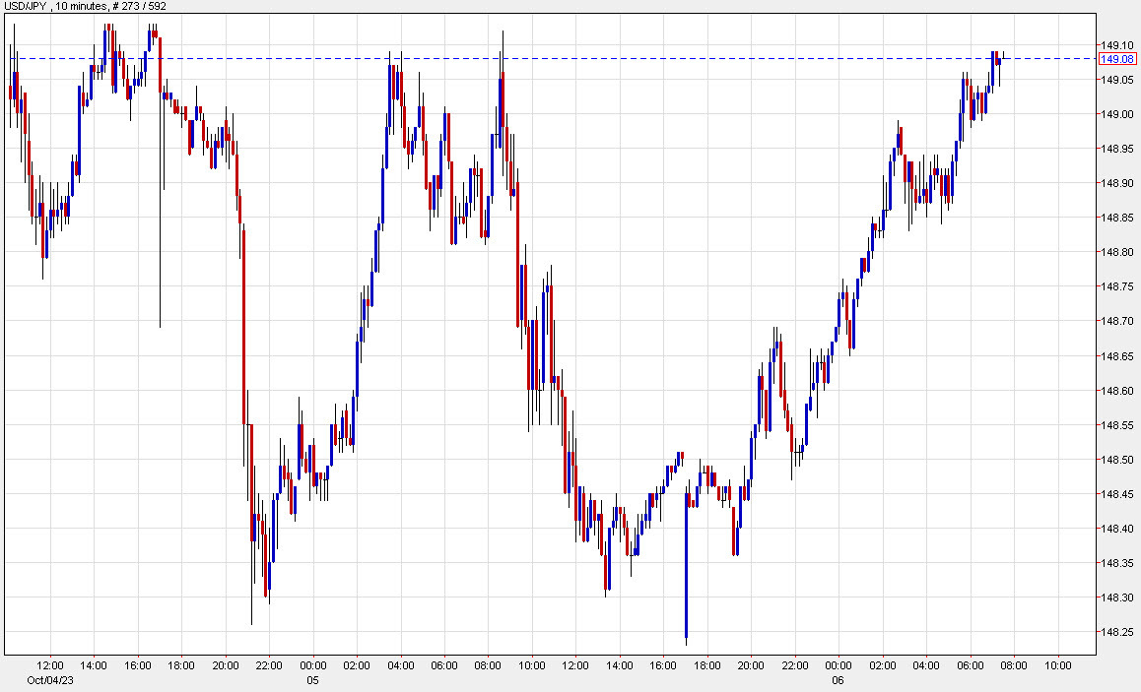
Task: Select the current price tag showing 149.08
Action: point(1118,60)
